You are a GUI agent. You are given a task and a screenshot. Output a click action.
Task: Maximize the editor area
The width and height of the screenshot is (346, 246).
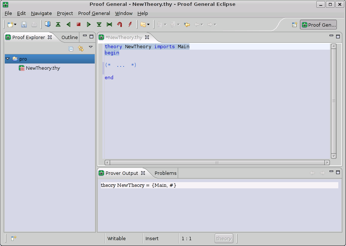point(338,36)
